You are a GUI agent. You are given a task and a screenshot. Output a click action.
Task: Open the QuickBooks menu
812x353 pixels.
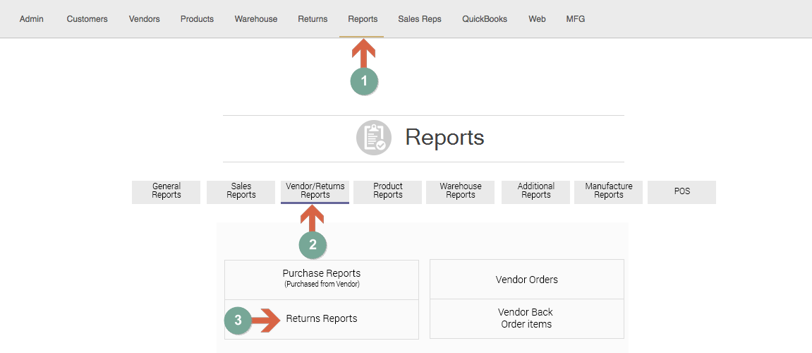pos(485,19)
